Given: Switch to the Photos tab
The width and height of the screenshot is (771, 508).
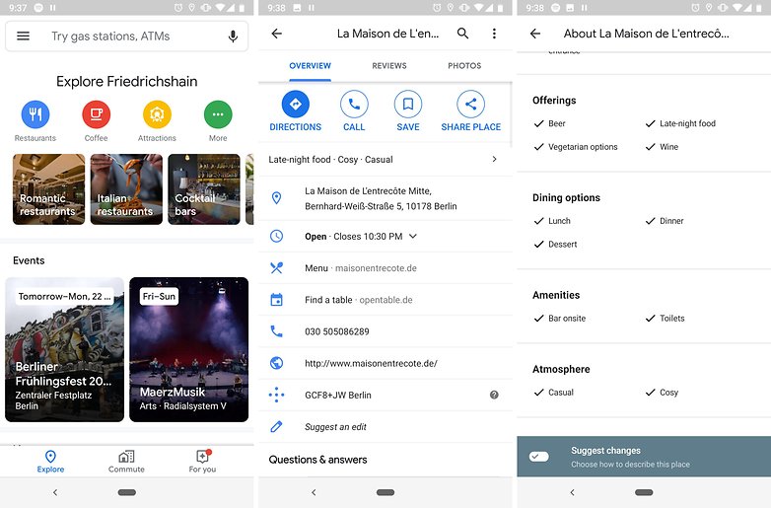Looking at the screenshot, I should click(x=464, y=66).
